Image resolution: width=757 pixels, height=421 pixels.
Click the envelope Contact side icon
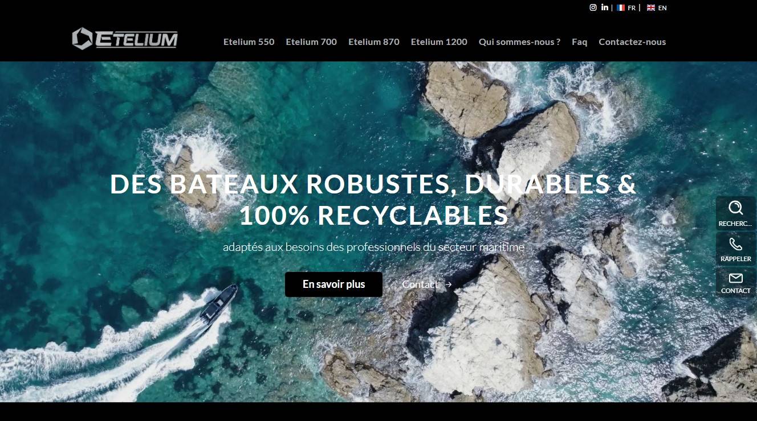(x=736, y=278)
